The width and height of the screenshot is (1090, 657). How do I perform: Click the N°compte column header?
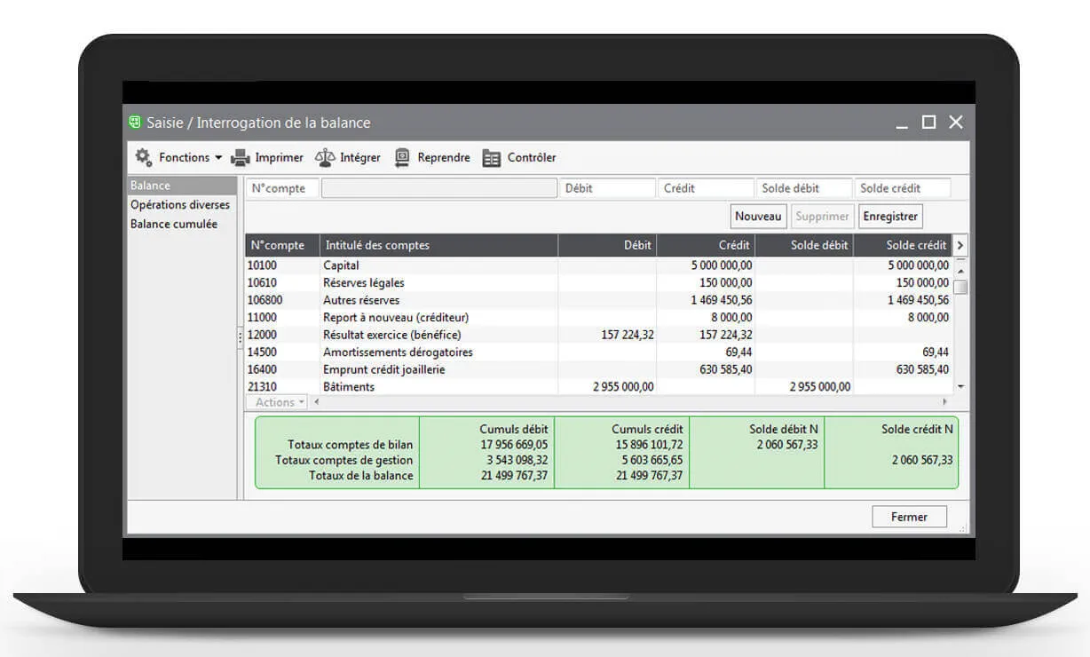[x=282, y=245]
